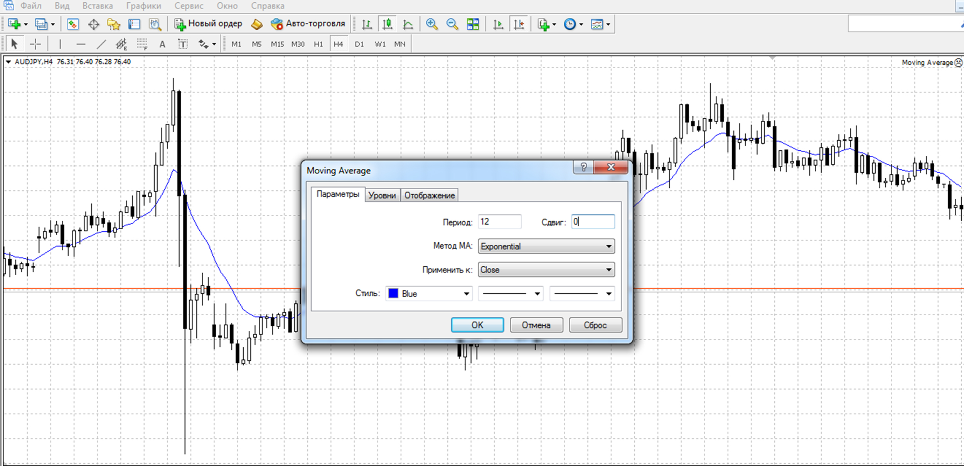Click the Сброс reset button

point(595,325)
